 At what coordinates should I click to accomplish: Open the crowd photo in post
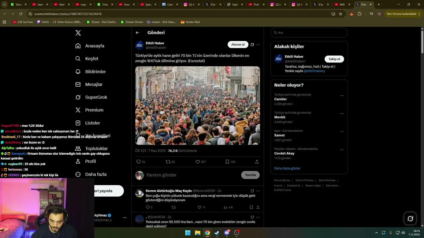tap(197, 105)
